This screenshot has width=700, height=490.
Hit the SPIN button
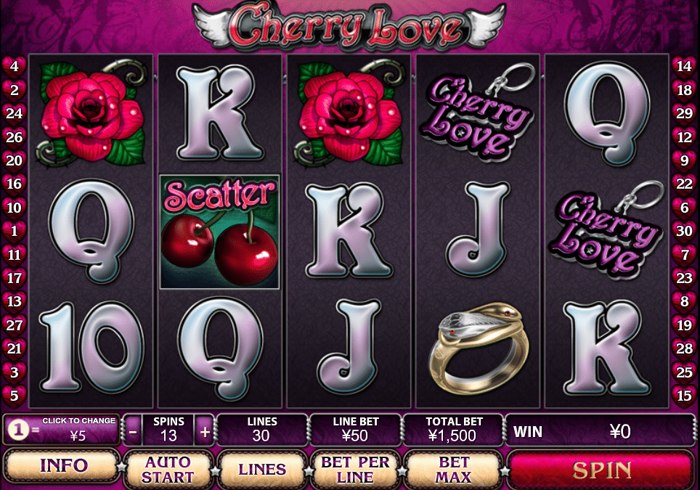click(601, 470)
